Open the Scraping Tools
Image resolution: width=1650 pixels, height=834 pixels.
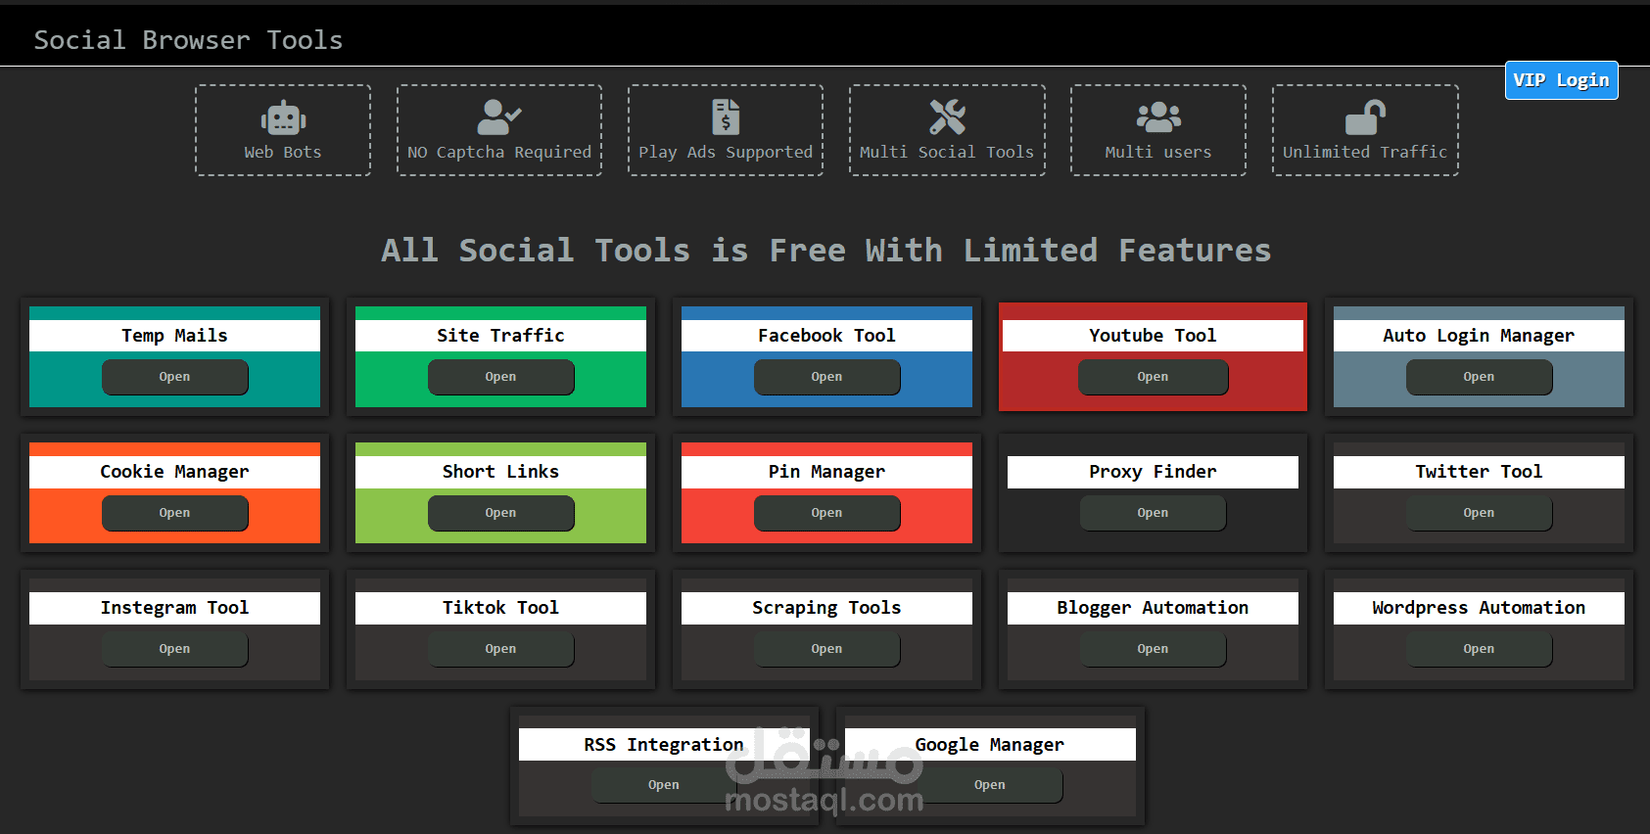pyautogui.click(x=826, y=649)
